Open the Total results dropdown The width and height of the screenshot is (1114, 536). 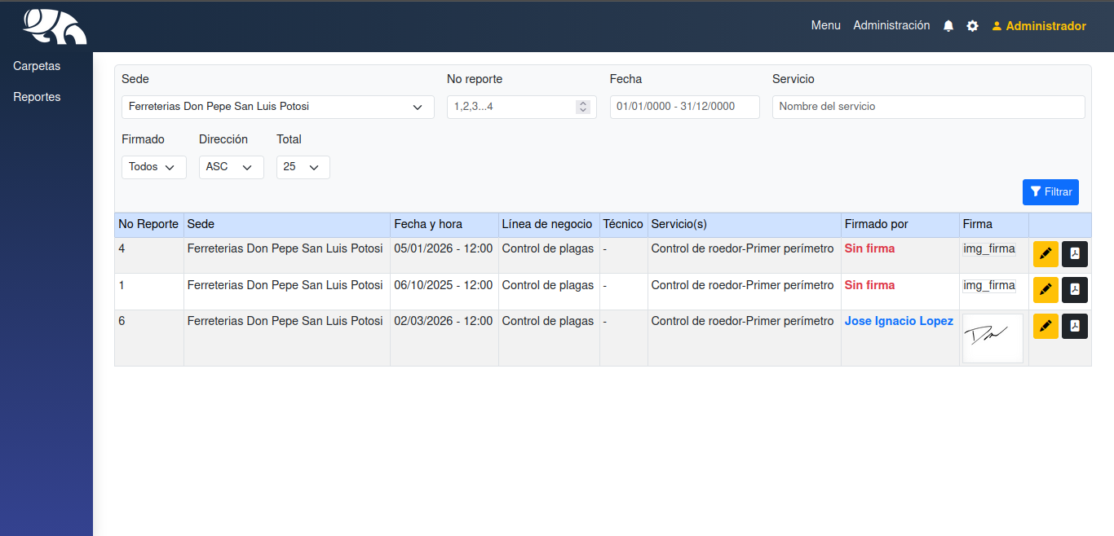pyautogui.click(x=303, y=167)
